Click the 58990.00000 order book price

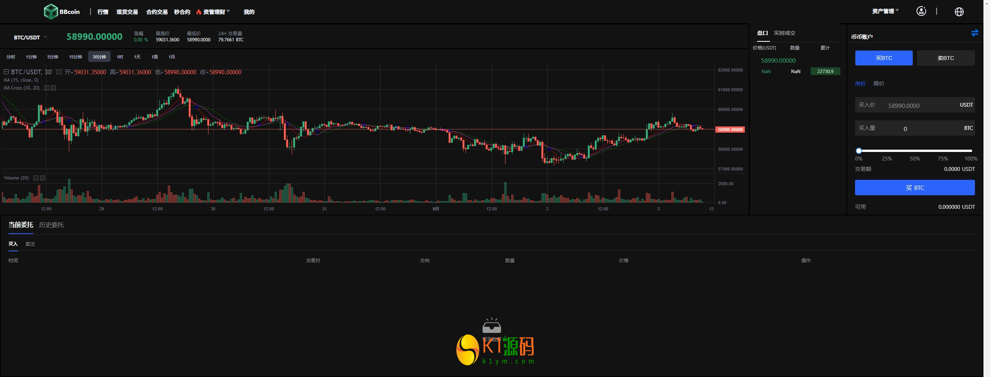point(778,60)
